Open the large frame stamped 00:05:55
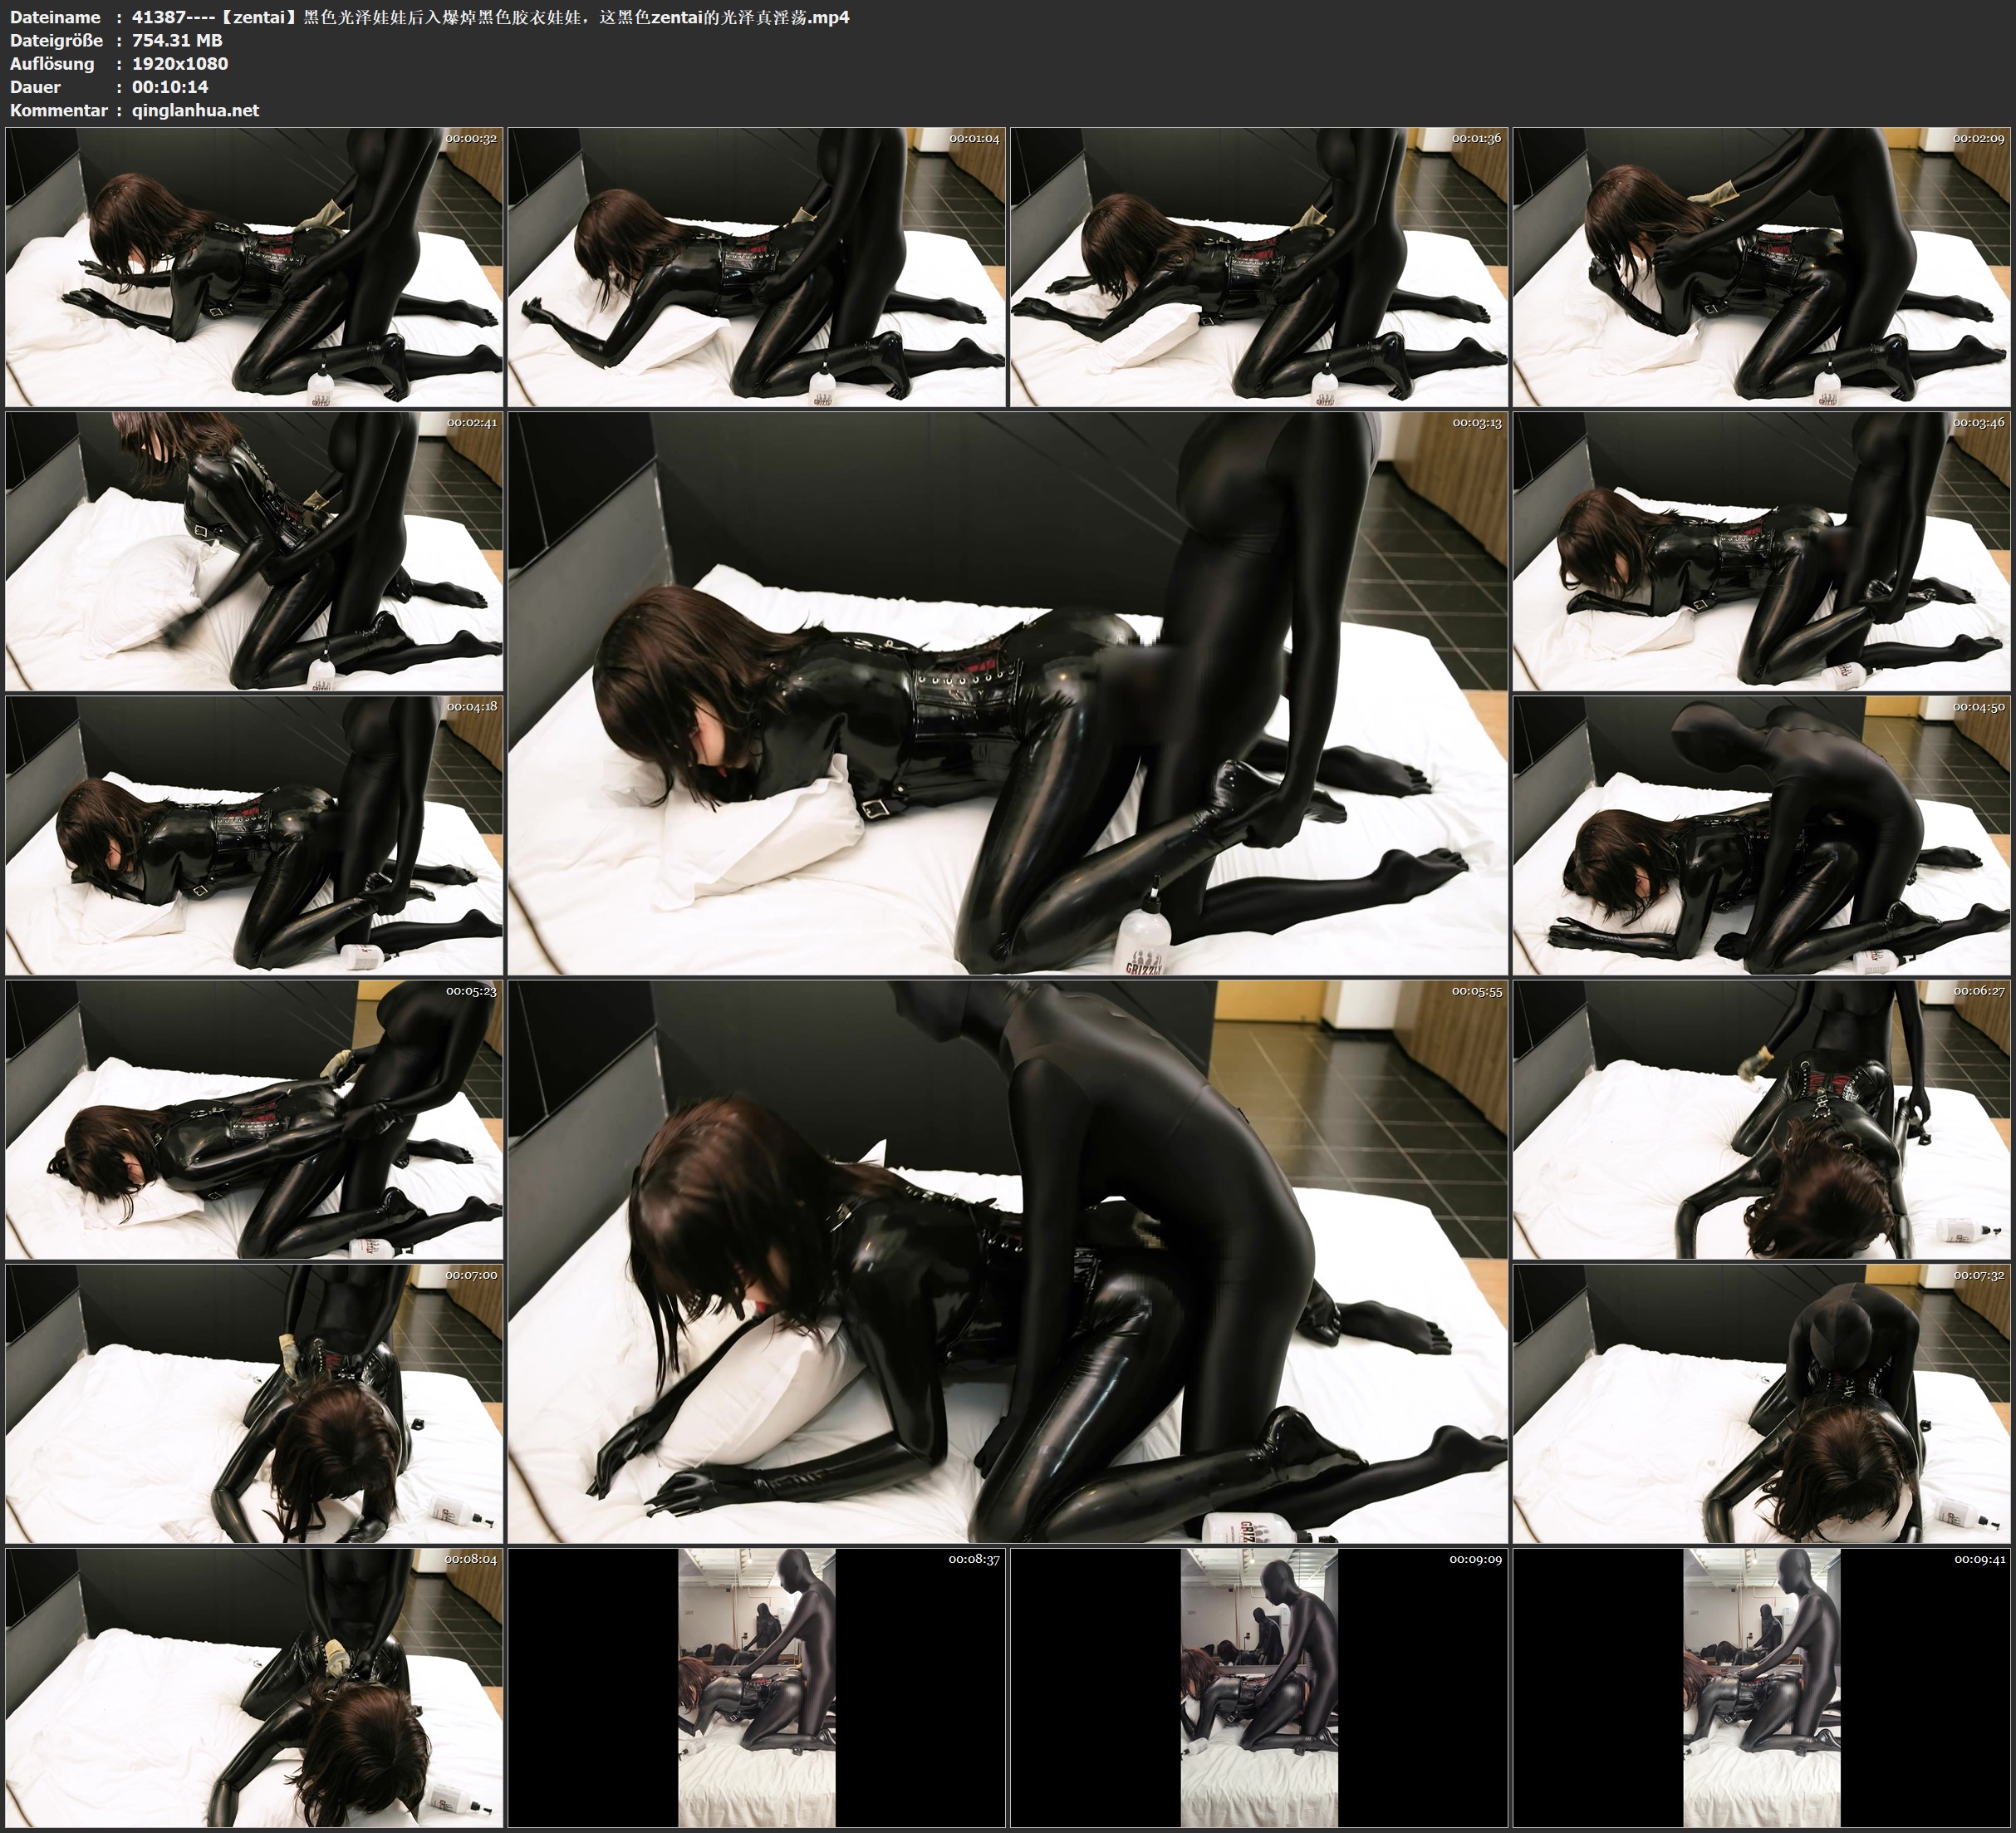The image size is (2016, 1833). click(1008, 1261)
